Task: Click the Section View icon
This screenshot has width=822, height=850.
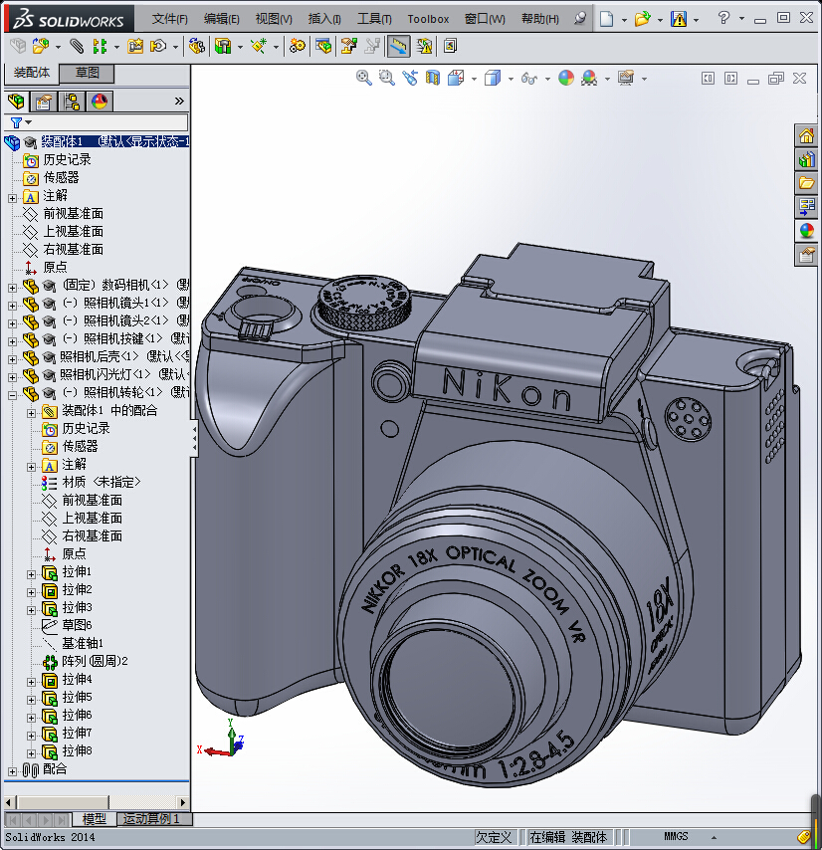Action: tap(433, 78)
